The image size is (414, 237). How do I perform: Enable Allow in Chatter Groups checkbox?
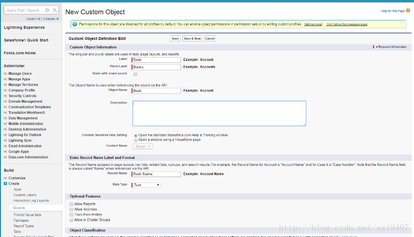(x=71, y=220)
